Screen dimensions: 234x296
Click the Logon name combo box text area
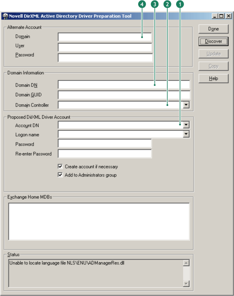pos(121,134)
